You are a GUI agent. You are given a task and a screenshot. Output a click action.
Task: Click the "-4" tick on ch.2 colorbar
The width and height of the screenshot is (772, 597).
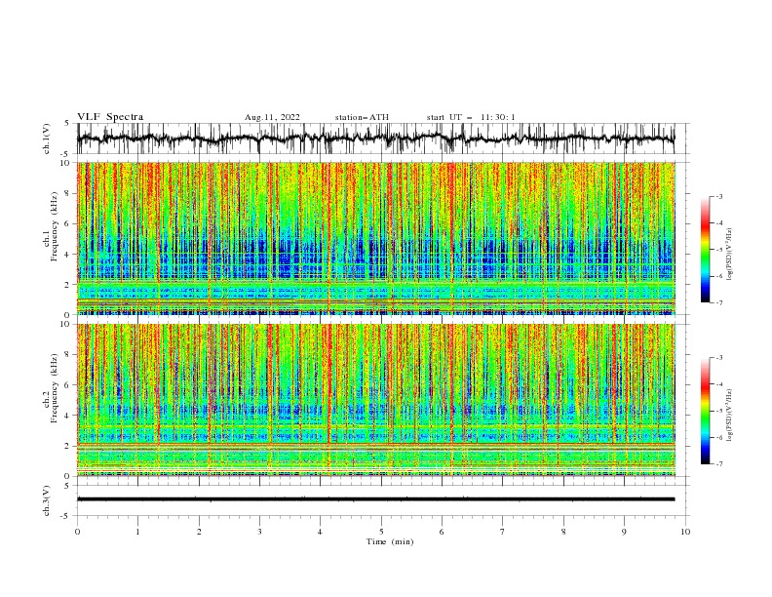point(719,384)
